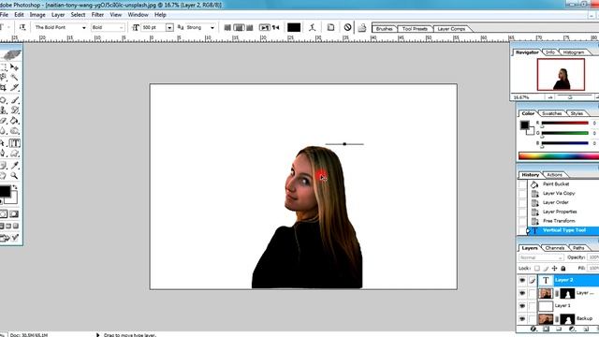Switch to the Actions tab
Viewport: 599px width, 337px height.
click(554, 175)
